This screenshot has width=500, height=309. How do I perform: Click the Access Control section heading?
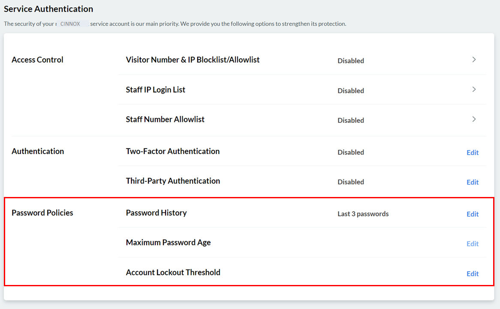point(38,60)
